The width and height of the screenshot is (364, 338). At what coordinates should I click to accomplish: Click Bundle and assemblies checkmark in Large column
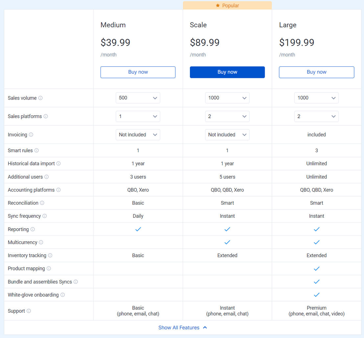pyautogui.click(x=317, y=282)
